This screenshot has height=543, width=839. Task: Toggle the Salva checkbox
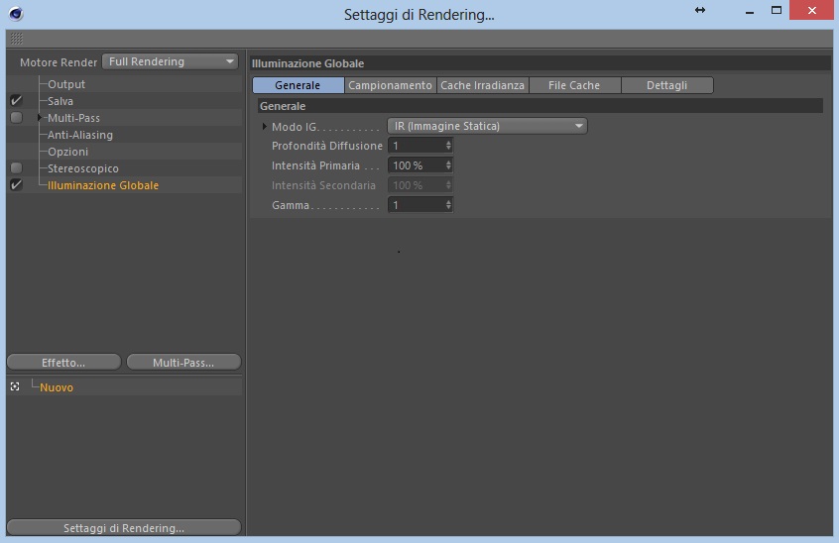click(16, 100)
